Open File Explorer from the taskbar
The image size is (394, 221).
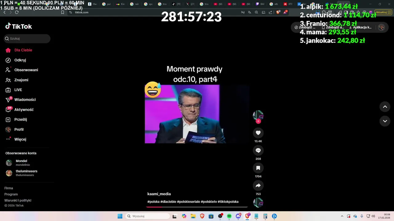193,216
